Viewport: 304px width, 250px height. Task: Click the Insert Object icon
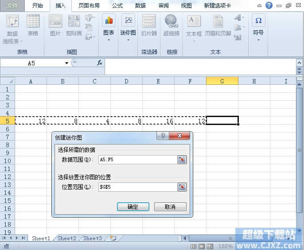(238, 37)
